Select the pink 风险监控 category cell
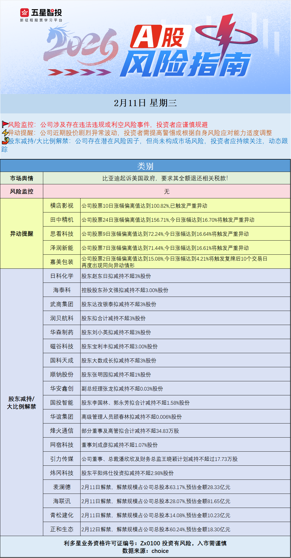This screenshot has height=558, width=291. (x=22, y=191)
